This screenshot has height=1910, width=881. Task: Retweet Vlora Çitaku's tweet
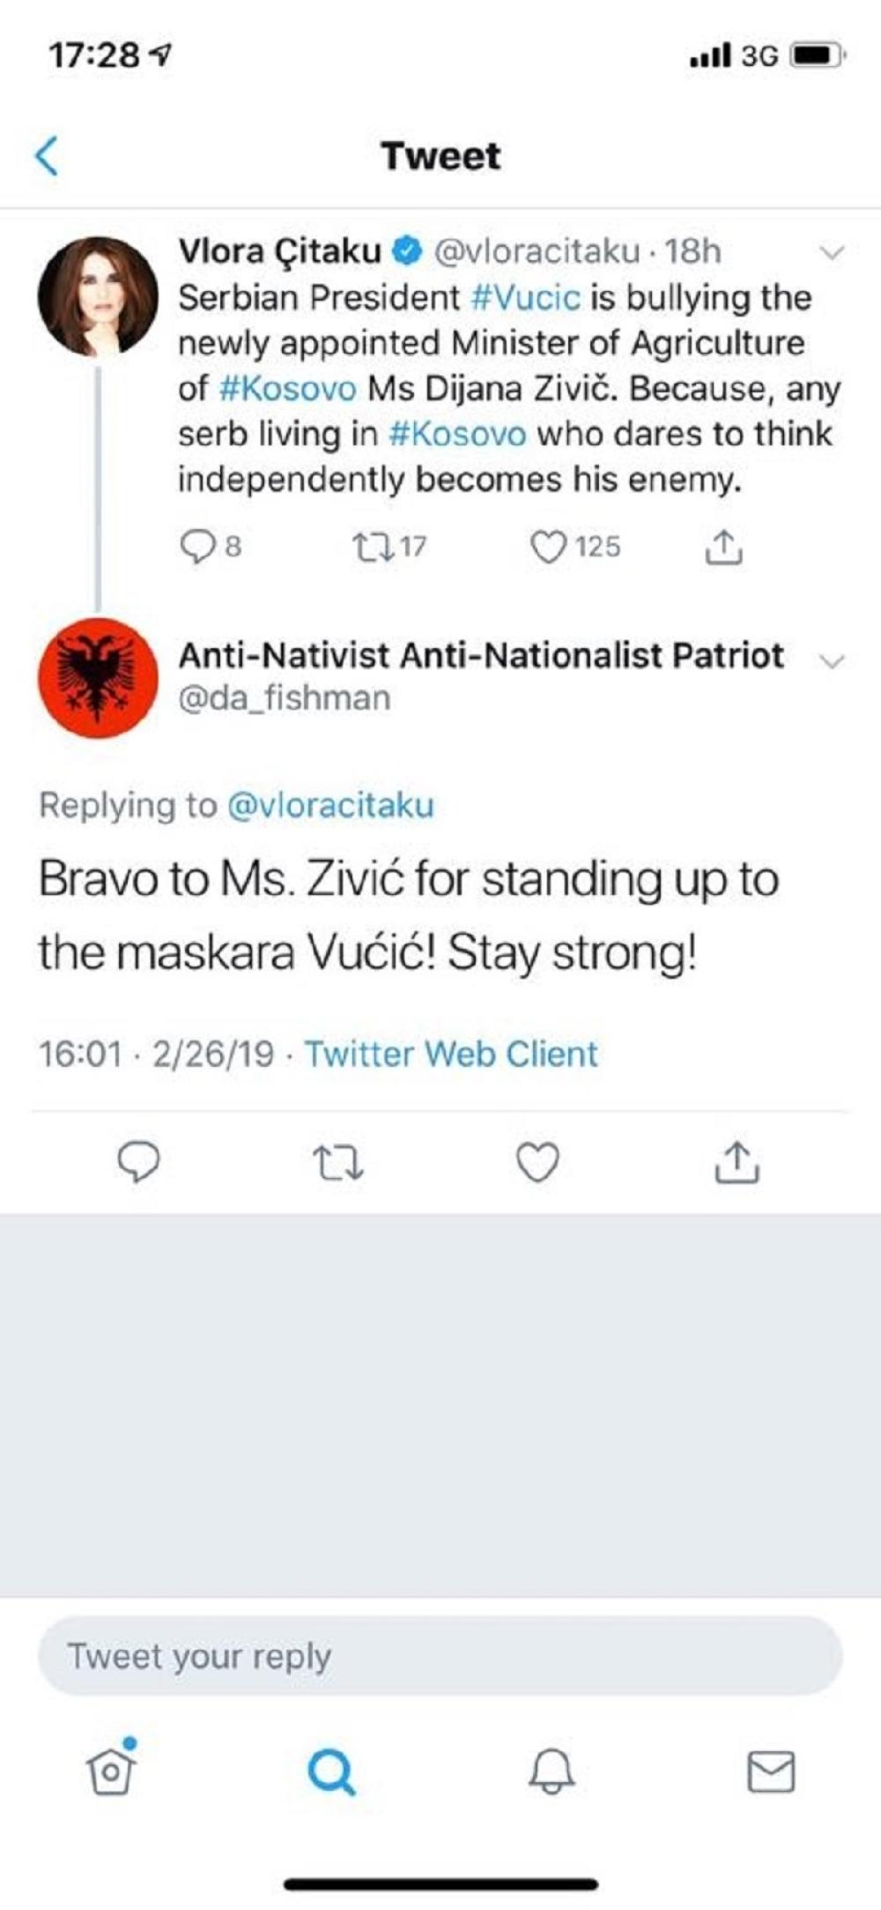pos(367,548)
